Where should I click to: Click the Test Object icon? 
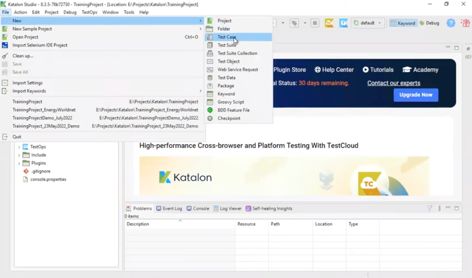click(210, 61)
